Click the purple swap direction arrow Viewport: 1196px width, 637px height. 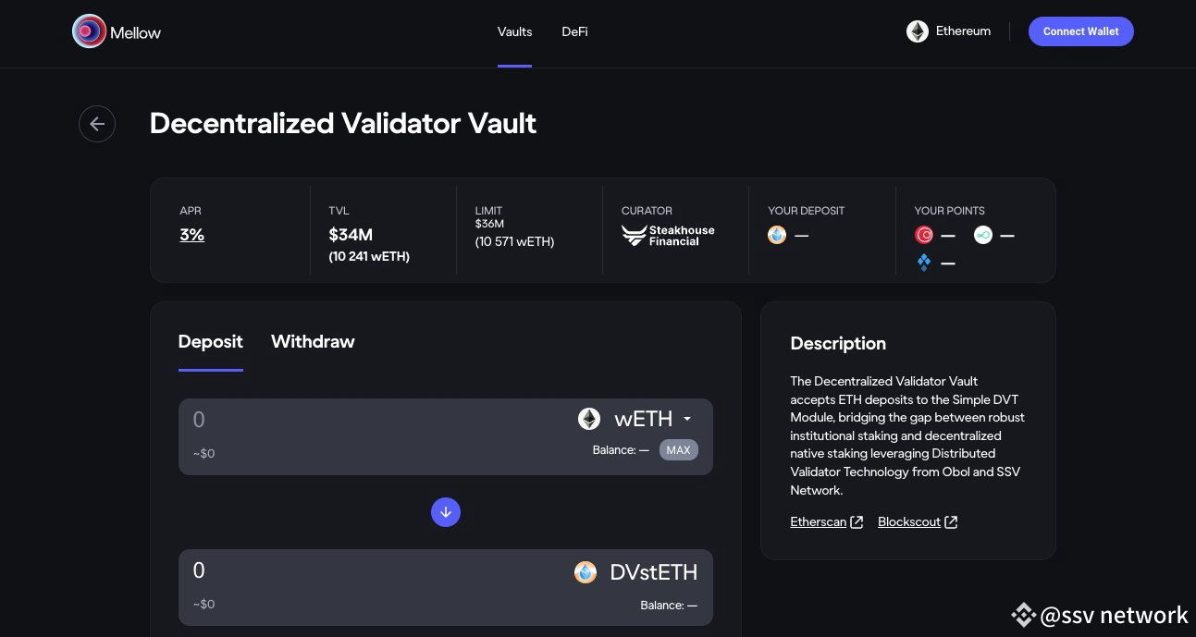(446, 511)
